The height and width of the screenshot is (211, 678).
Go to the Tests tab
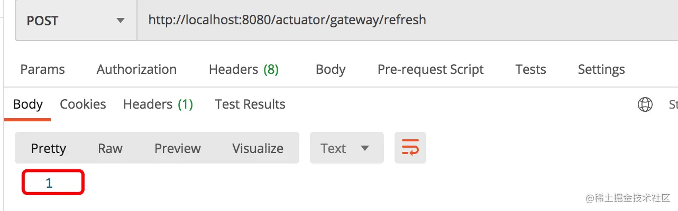530,70
